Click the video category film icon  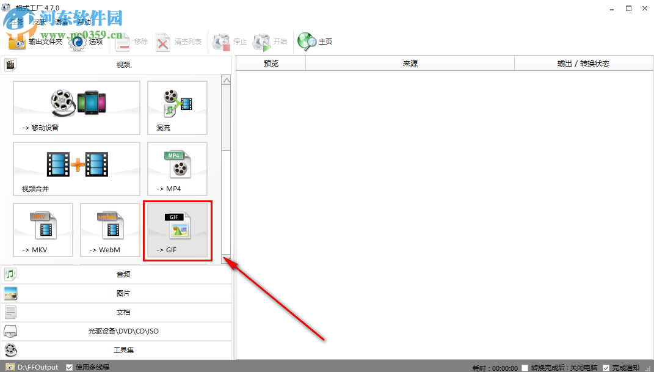tap(10, 65)
